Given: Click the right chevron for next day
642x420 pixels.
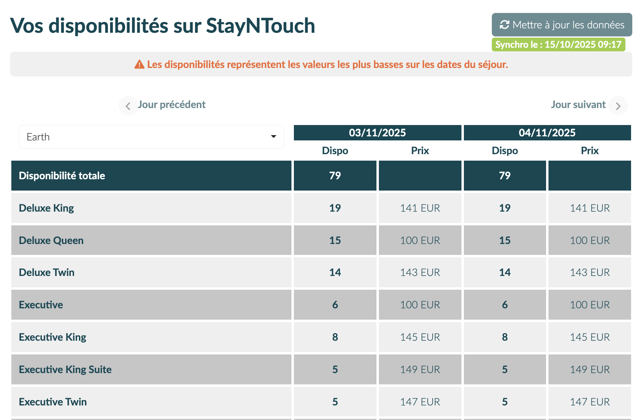Looking at the screenshot, I should pos(618,106).
